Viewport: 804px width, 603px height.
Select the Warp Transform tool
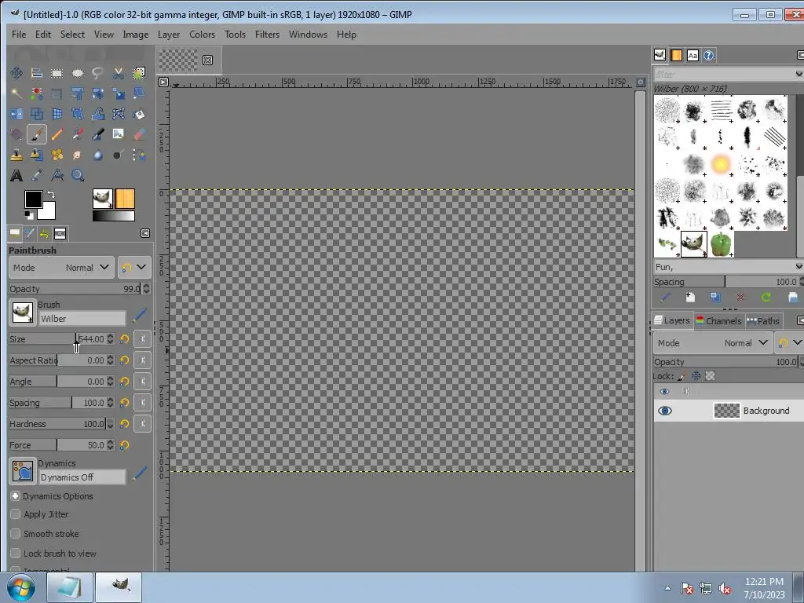pyautogui.click(x=97, y=114)
